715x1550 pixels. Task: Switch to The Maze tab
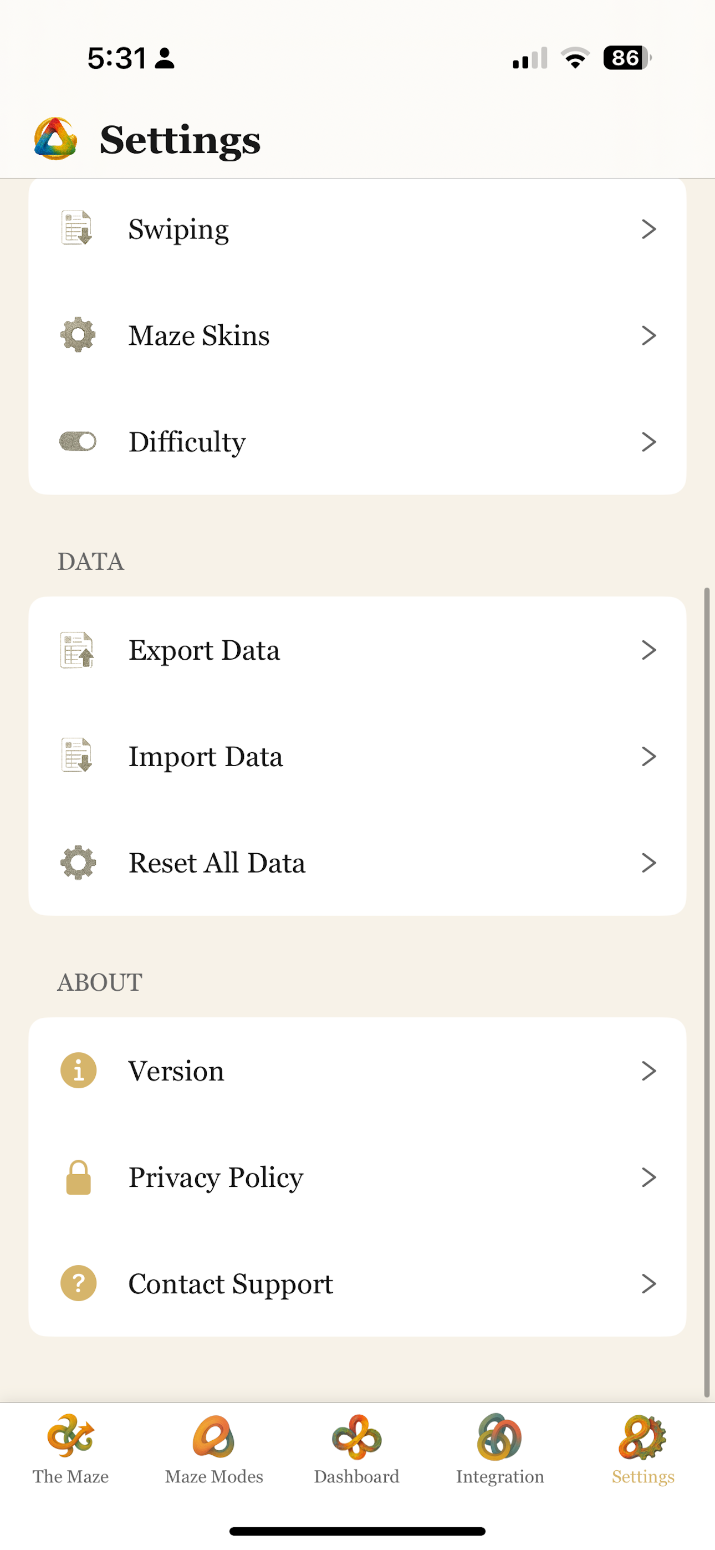[x=71, y=1450]
